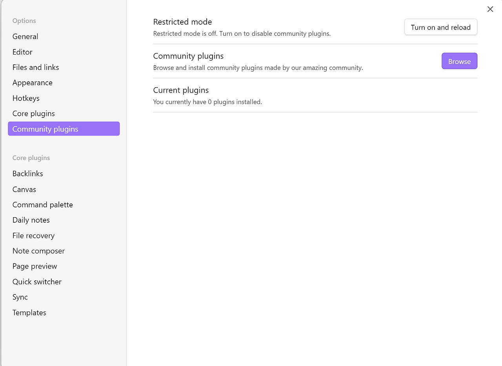Open Templates plugin settings
Screen dimensions: 502x366
(29, 313)
